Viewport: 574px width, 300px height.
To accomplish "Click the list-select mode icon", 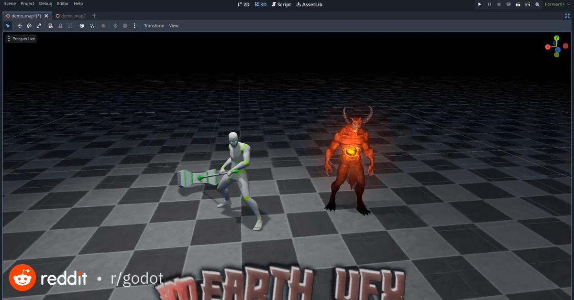I will 51,26.
